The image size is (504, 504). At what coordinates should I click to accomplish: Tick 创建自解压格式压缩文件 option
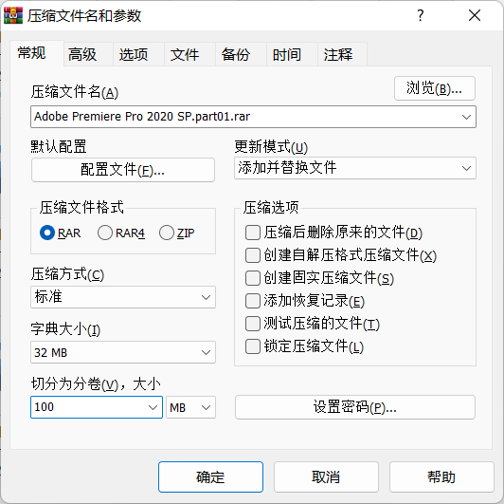click(x=253, y=255)
